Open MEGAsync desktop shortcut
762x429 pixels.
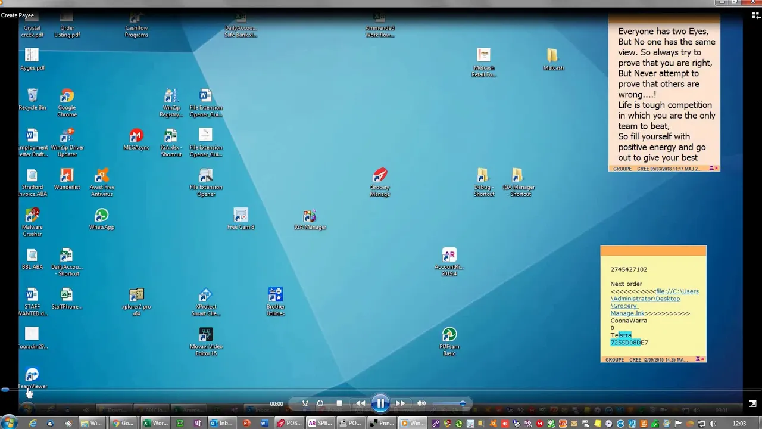(136, 140)
